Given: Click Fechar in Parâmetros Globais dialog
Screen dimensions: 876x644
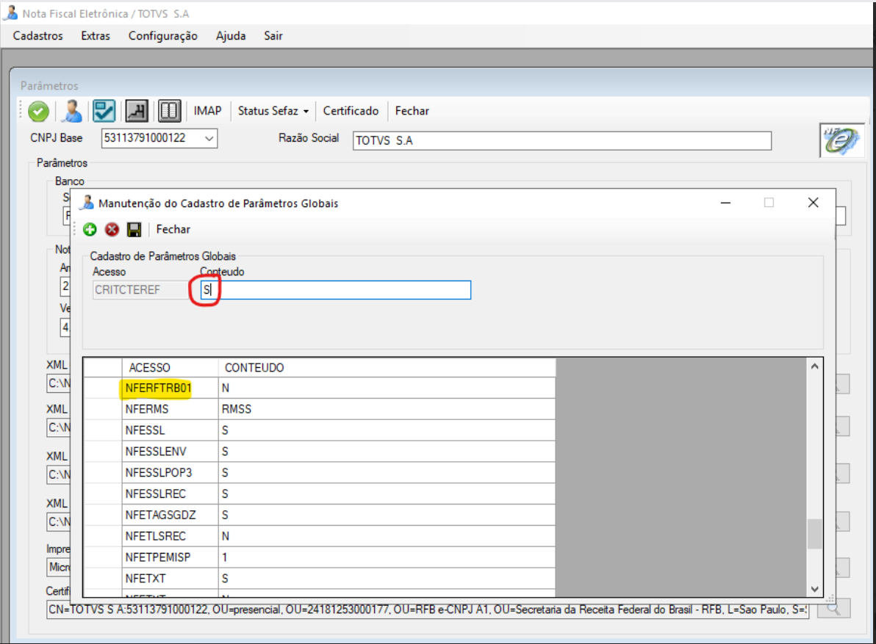Looking at the screenshot, I should pyautogui.click(x=173, y=229).
